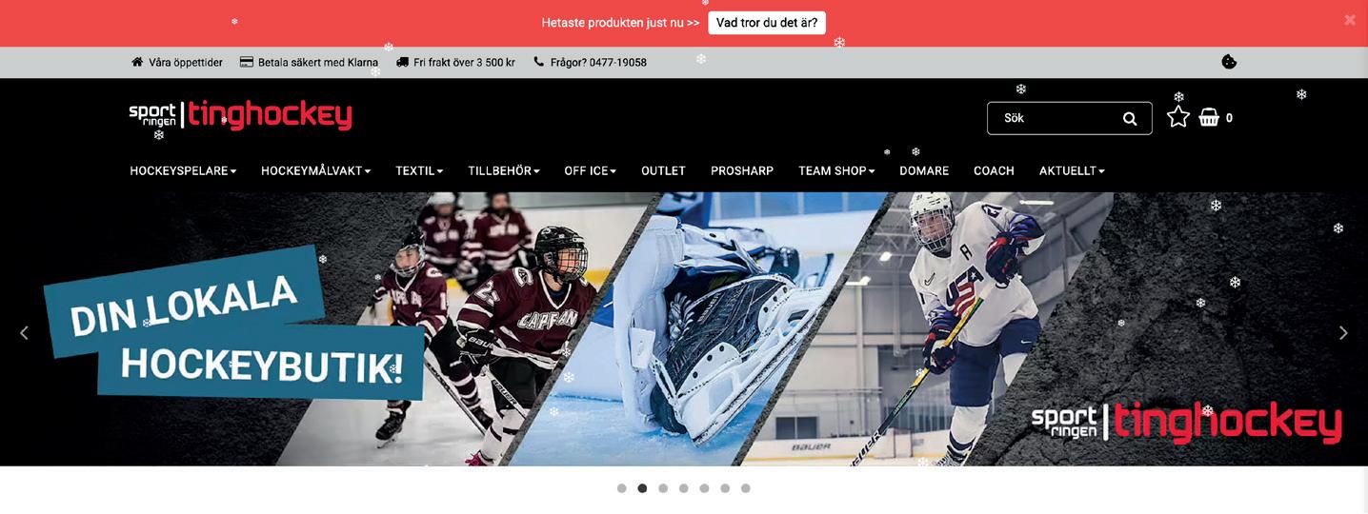
Task: Click the credit card Klarna icon
Action: (x=246, y=62)
